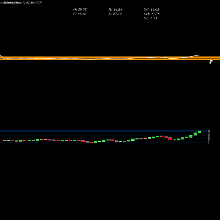Click the 'OH: 17.78' value
The width and height of the screenshot is (220, 220).
(152, 14)
